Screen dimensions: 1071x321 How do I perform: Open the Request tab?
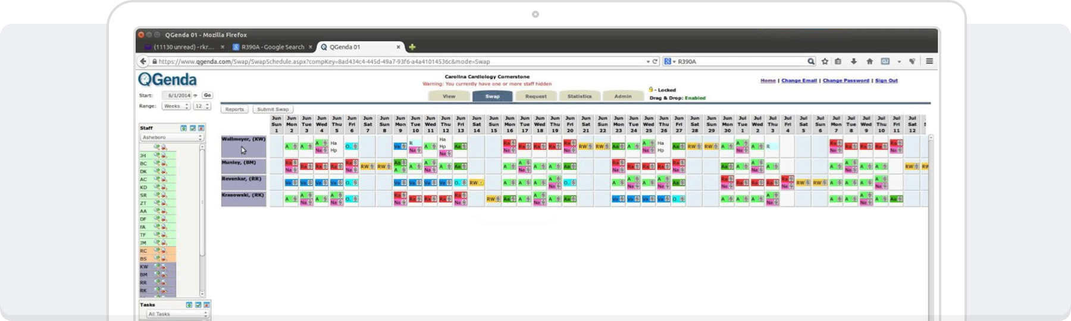click(535, 96)
